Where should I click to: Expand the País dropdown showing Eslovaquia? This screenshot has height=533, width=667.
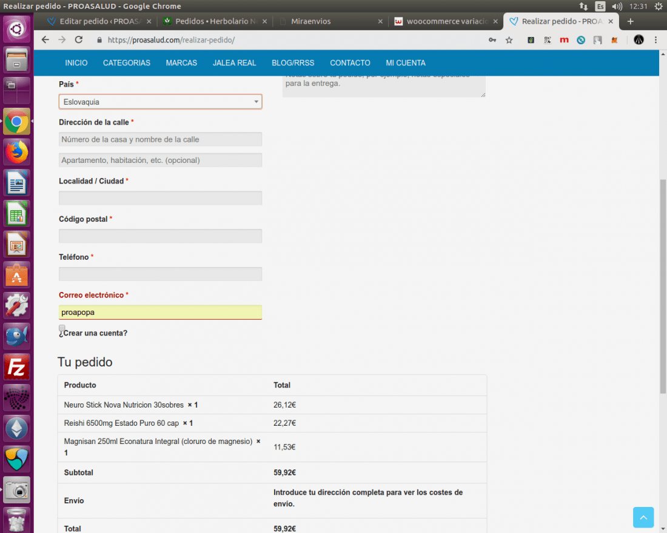(160, 102)
